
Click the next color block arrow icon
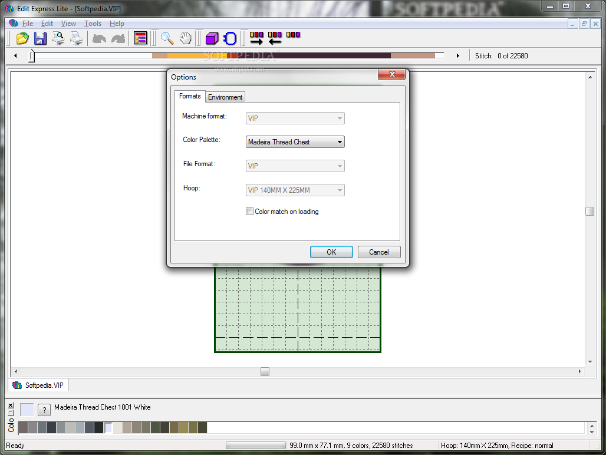[x=256, y=38]
